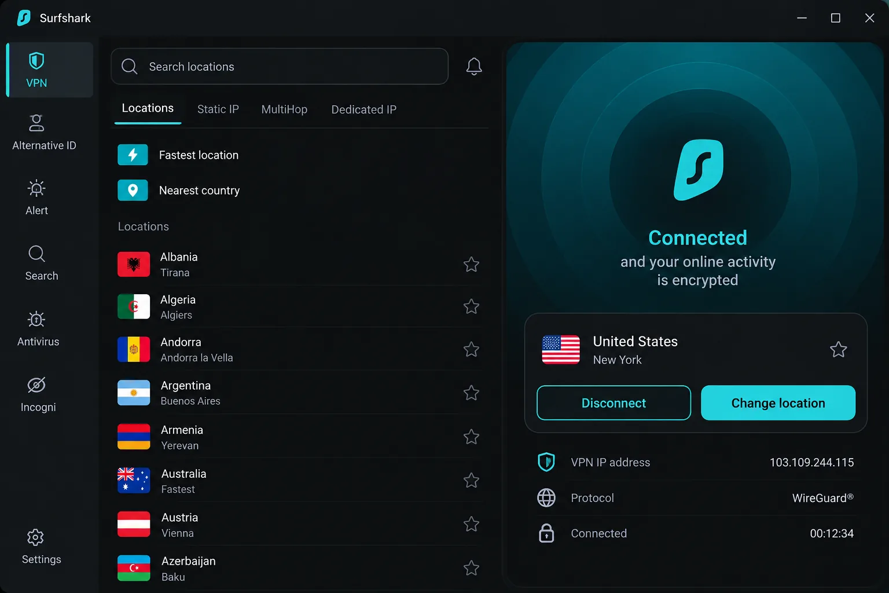This screenshot has width=889, height=593.
Task: Select Algeria Algiers location text
Action: pyautogui.click(x=178, y=307)
